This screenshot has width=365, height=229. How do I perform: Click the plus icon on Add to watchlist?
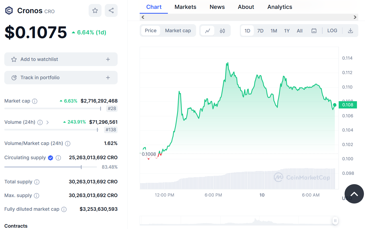pyautogui.click(x=108, y=59)
